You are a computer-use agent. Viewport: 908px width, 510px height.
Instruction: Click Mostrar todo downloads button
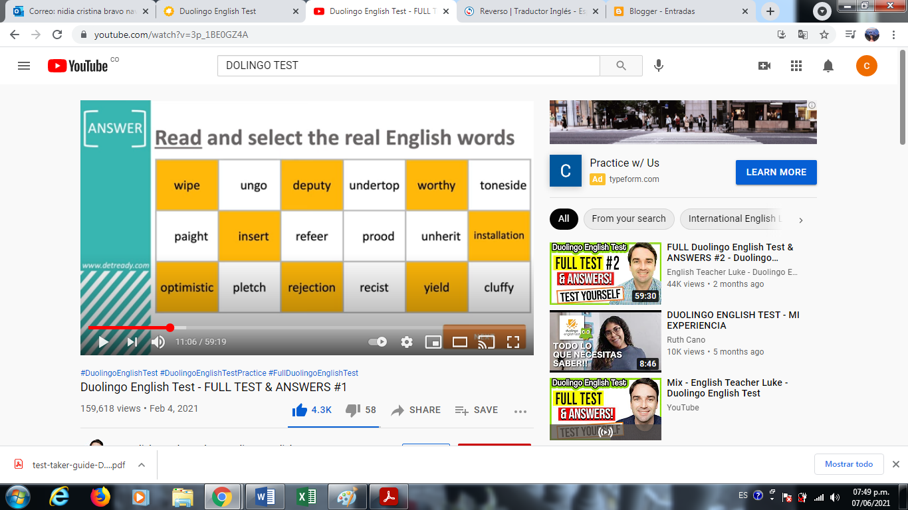pyautogui.click(x=849, y=464)
